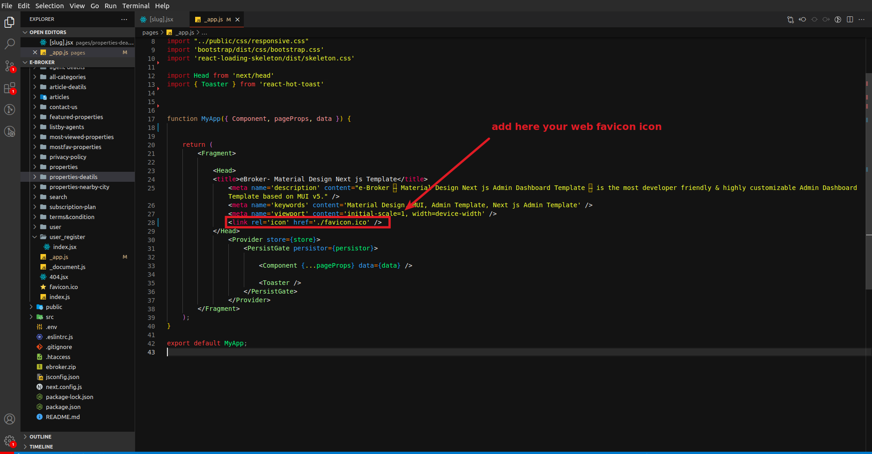Expand the public folder

[x=77, y=307]
